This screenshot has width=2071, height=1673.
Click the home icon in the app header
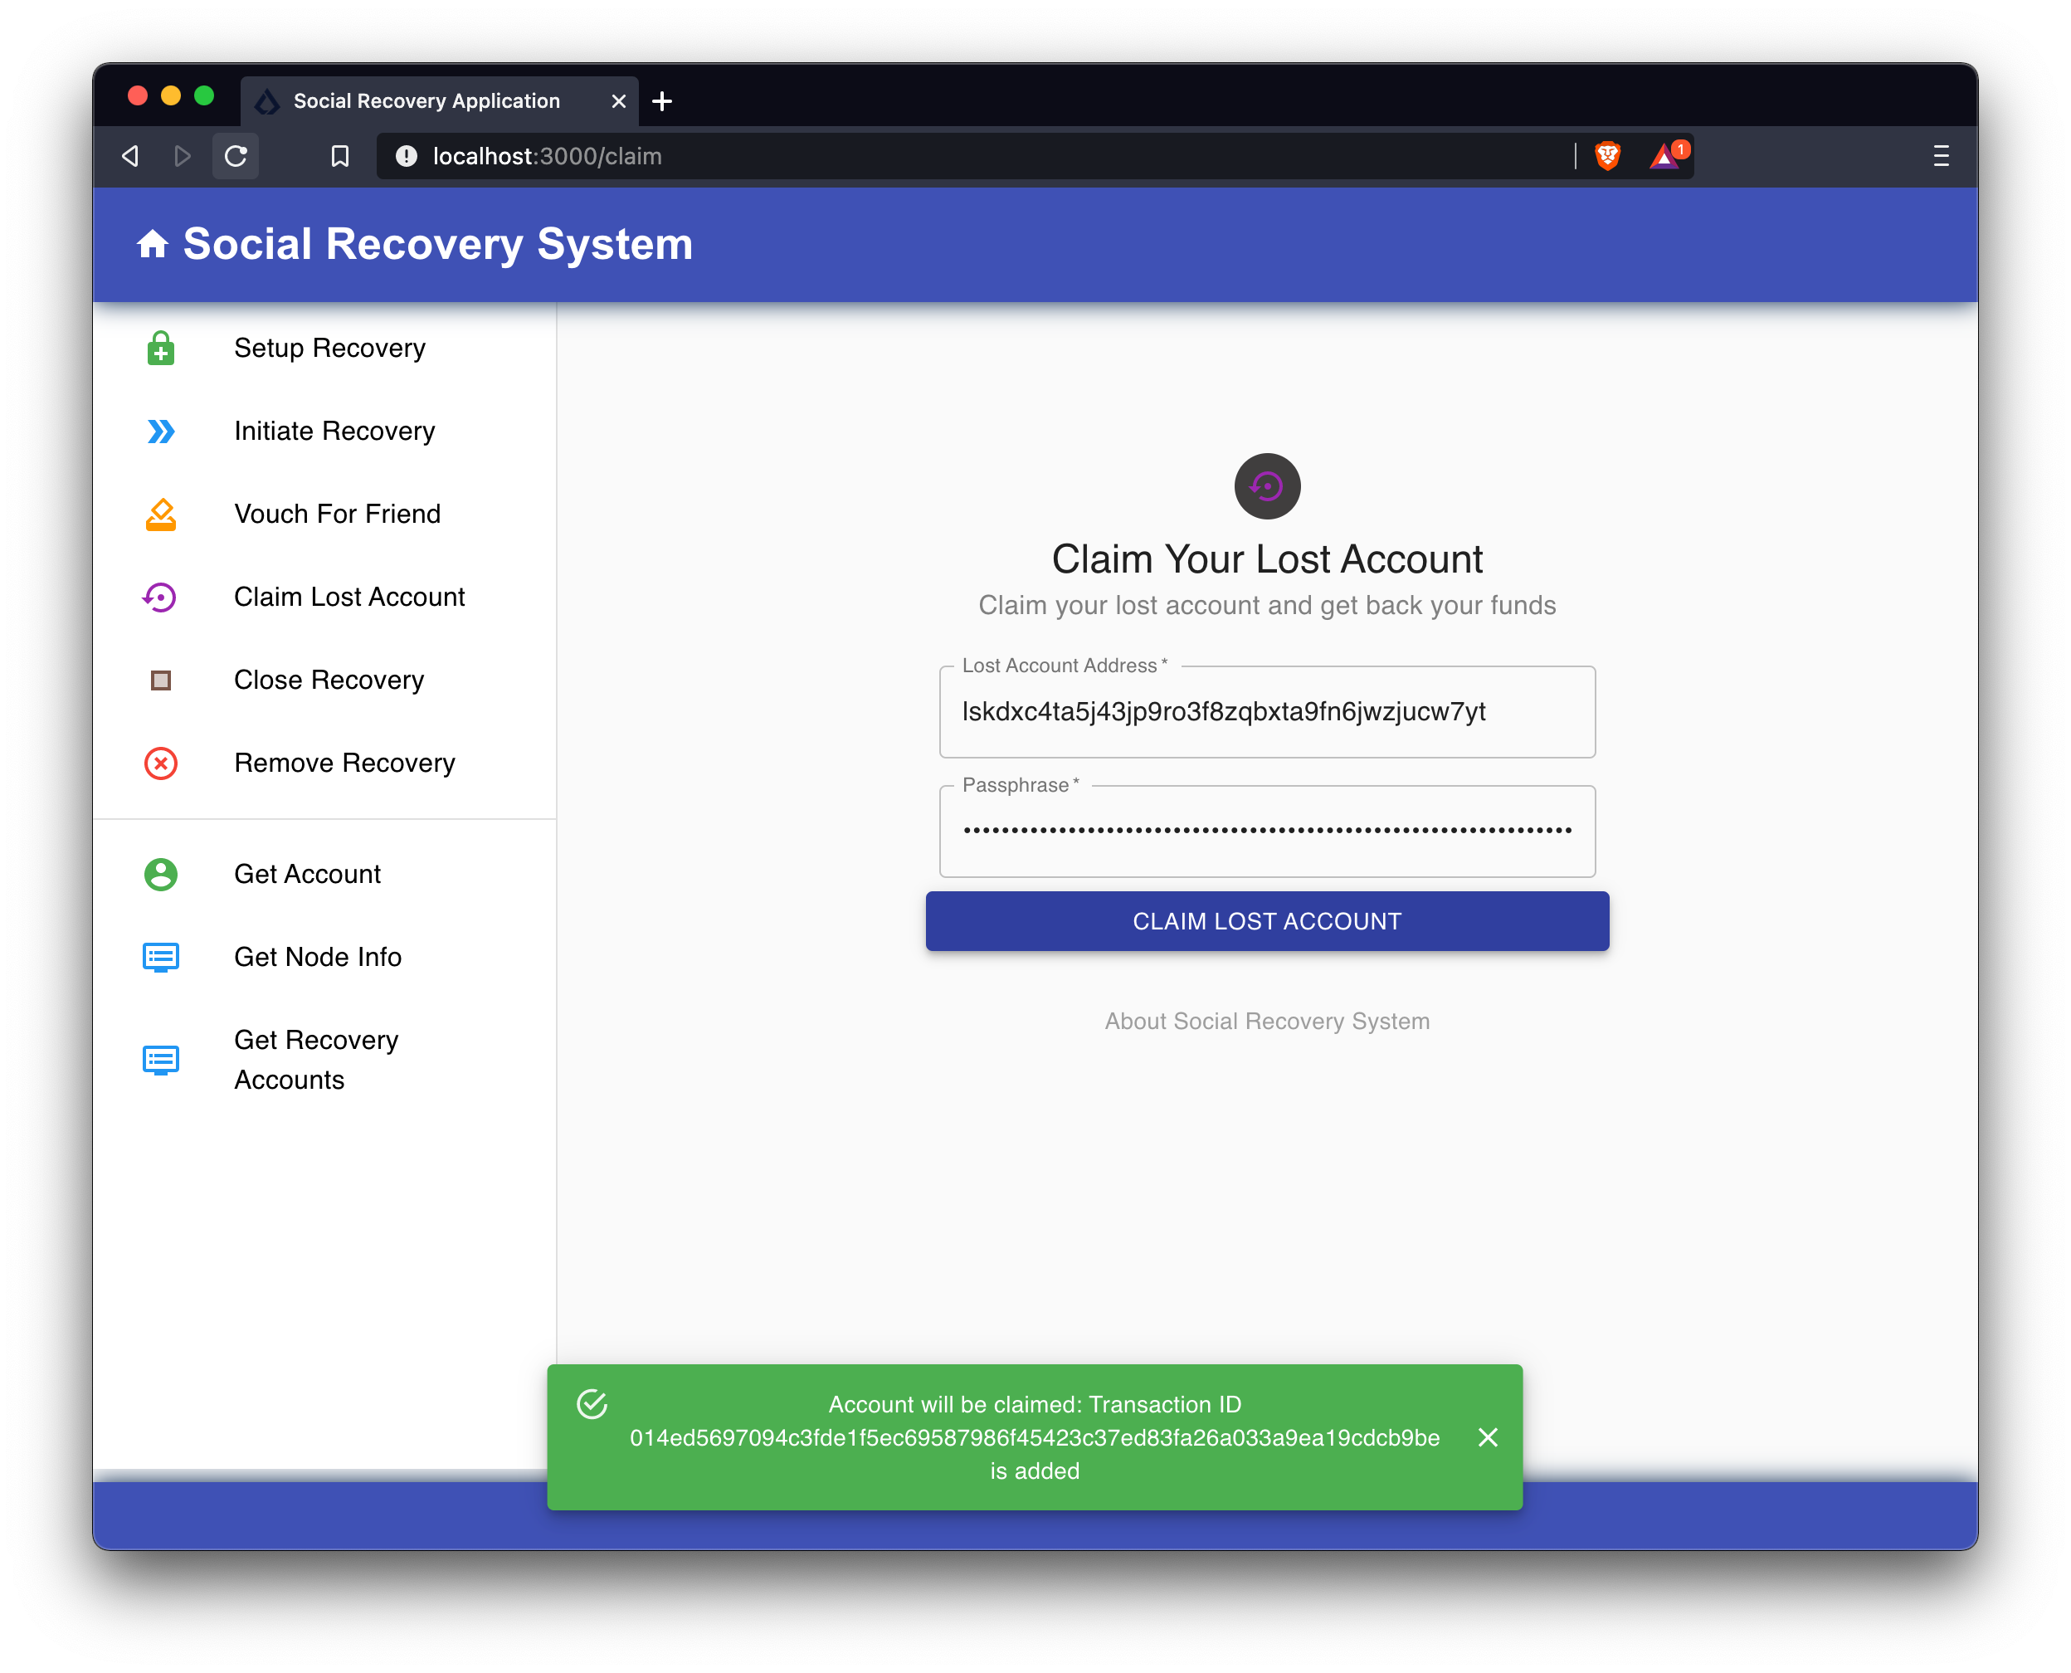153,244
